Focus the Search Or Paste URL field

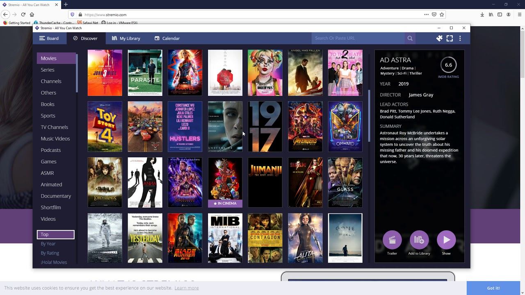(358, 38)
